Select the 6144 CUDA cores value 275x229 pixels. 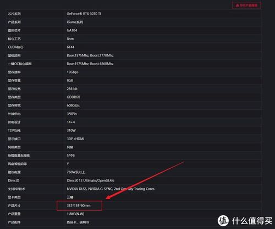pyautogui.click(x=70, y=47)
